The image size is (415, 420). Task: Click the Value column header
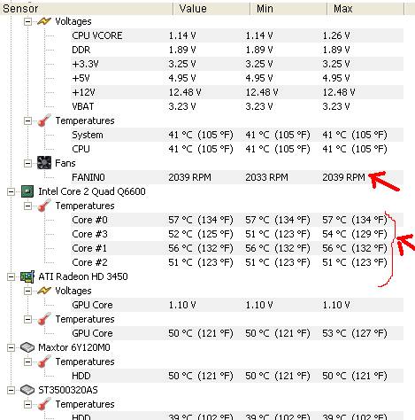(x=211, y=9)
